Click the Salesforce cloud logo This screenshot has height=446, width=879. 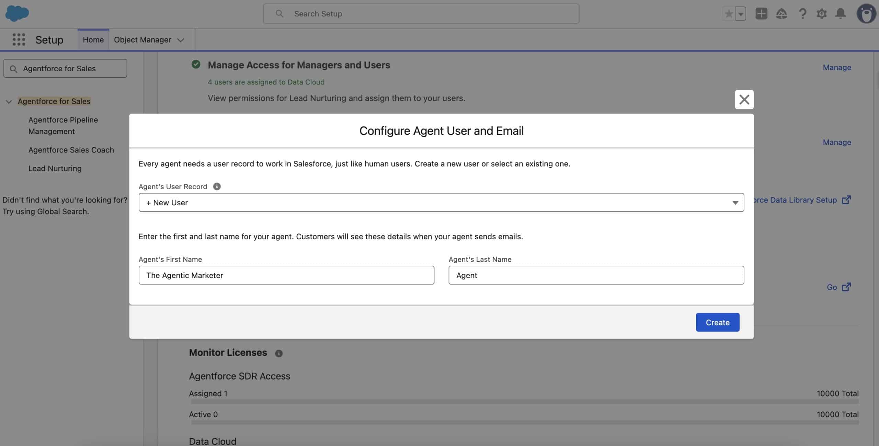pyautogui.click(x=17, y=13)
